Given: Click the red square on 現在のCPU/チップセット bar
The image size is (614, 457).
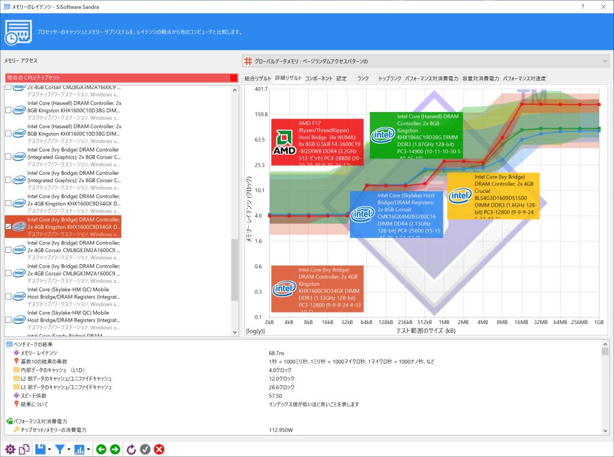Looking at the screenshot, I should [234, 78].
